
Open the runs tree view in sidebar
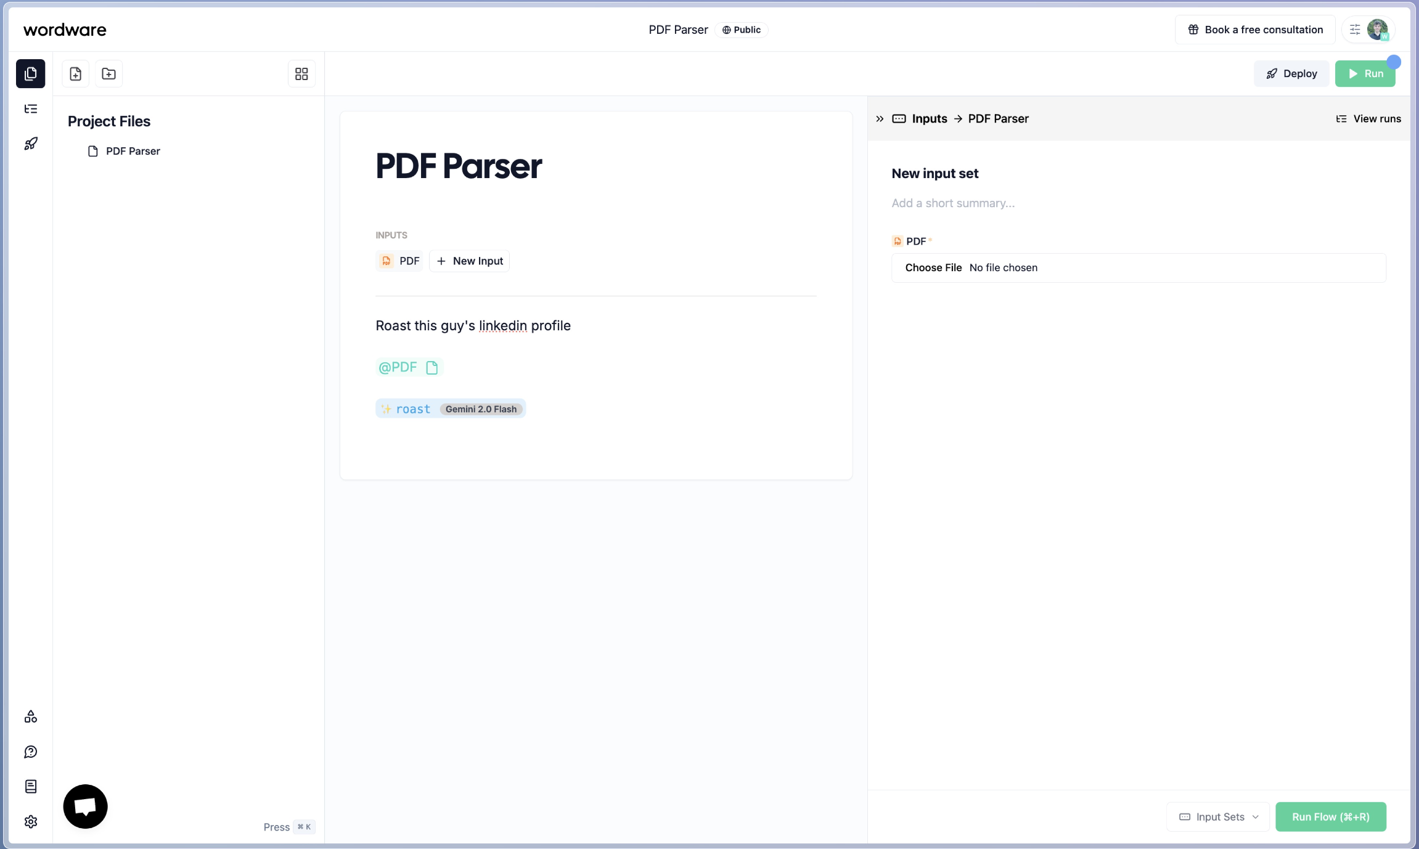30,108
